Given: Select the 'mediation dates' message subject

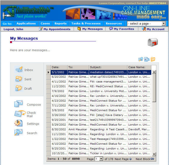Looking at the screenshot, I should pyautogui.click(x=108, y=72).
